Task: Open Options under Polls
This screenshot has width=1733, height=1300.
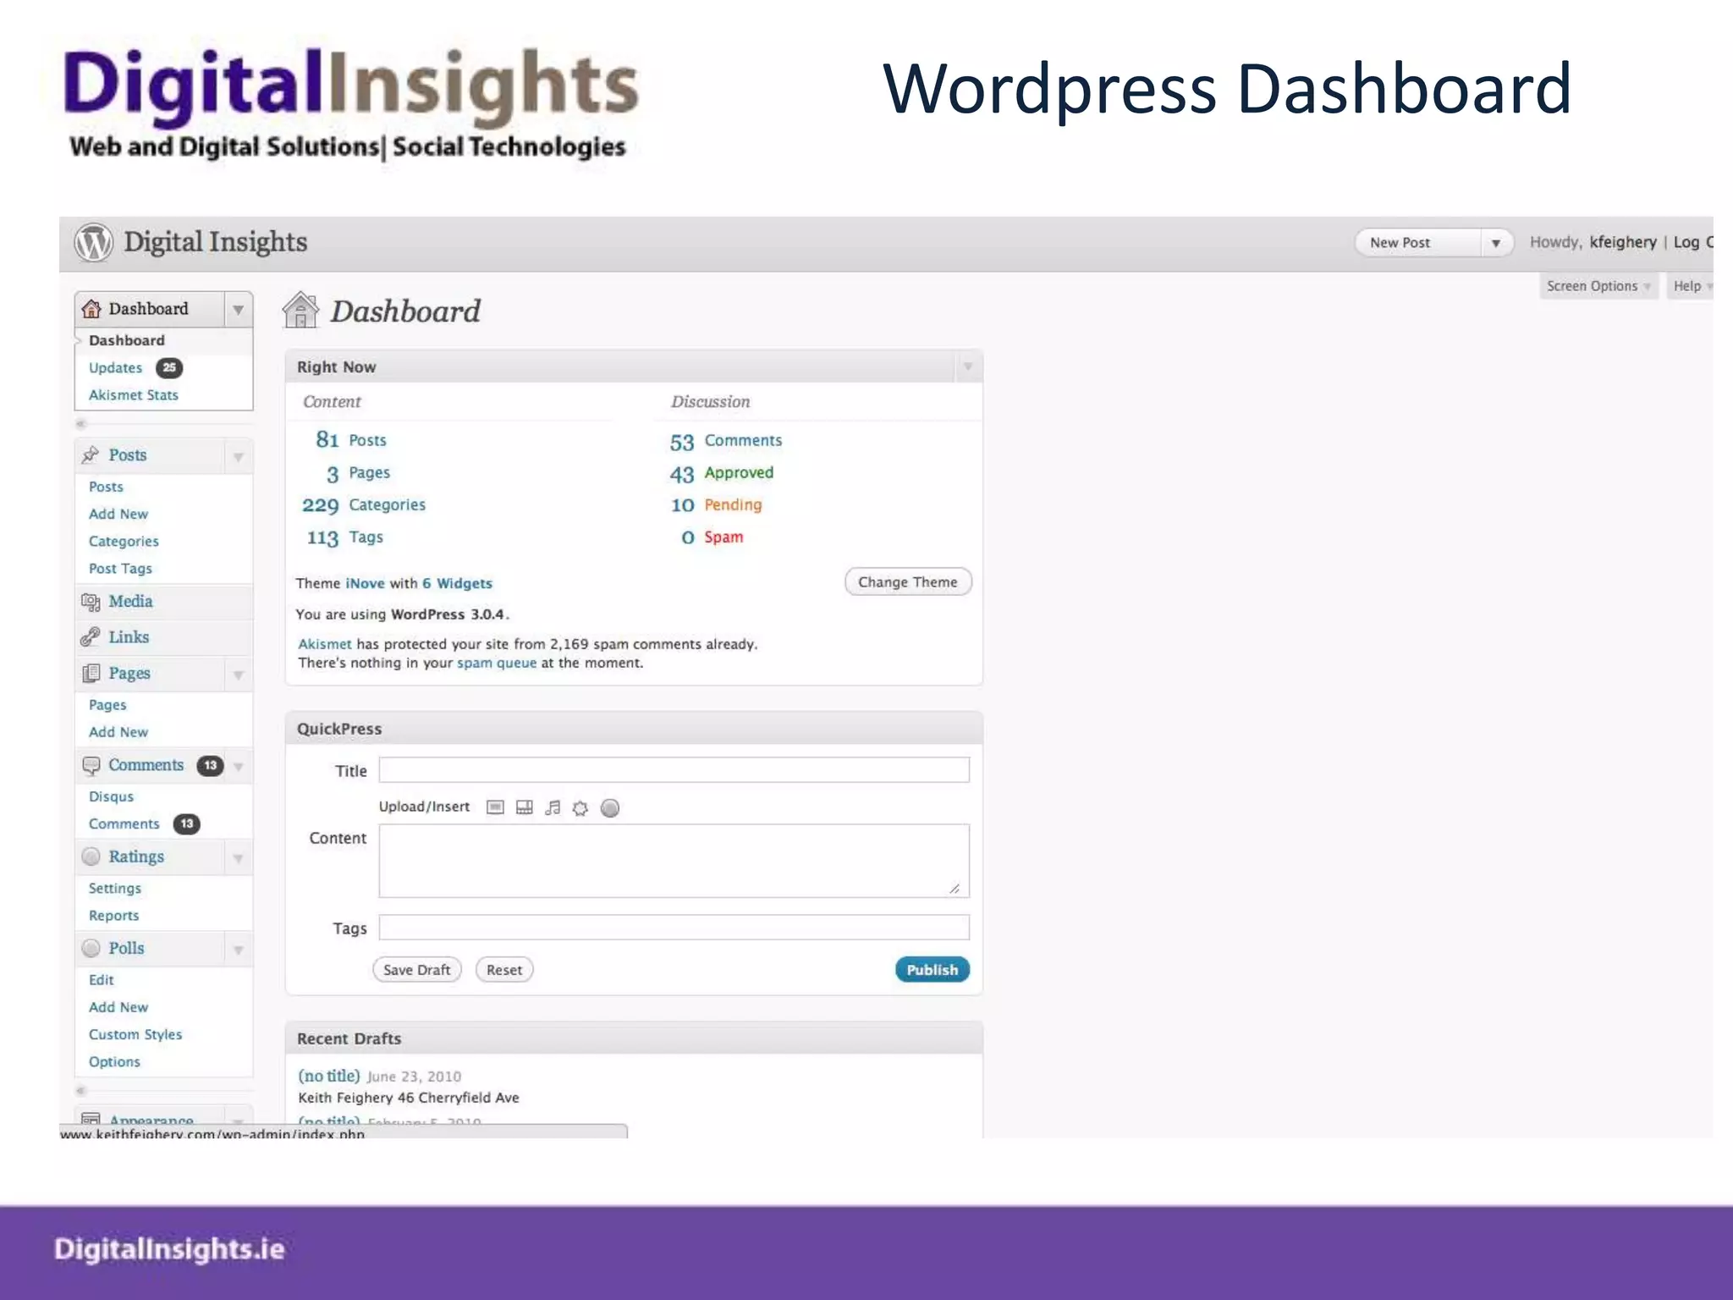Action: click(114, 1062)
